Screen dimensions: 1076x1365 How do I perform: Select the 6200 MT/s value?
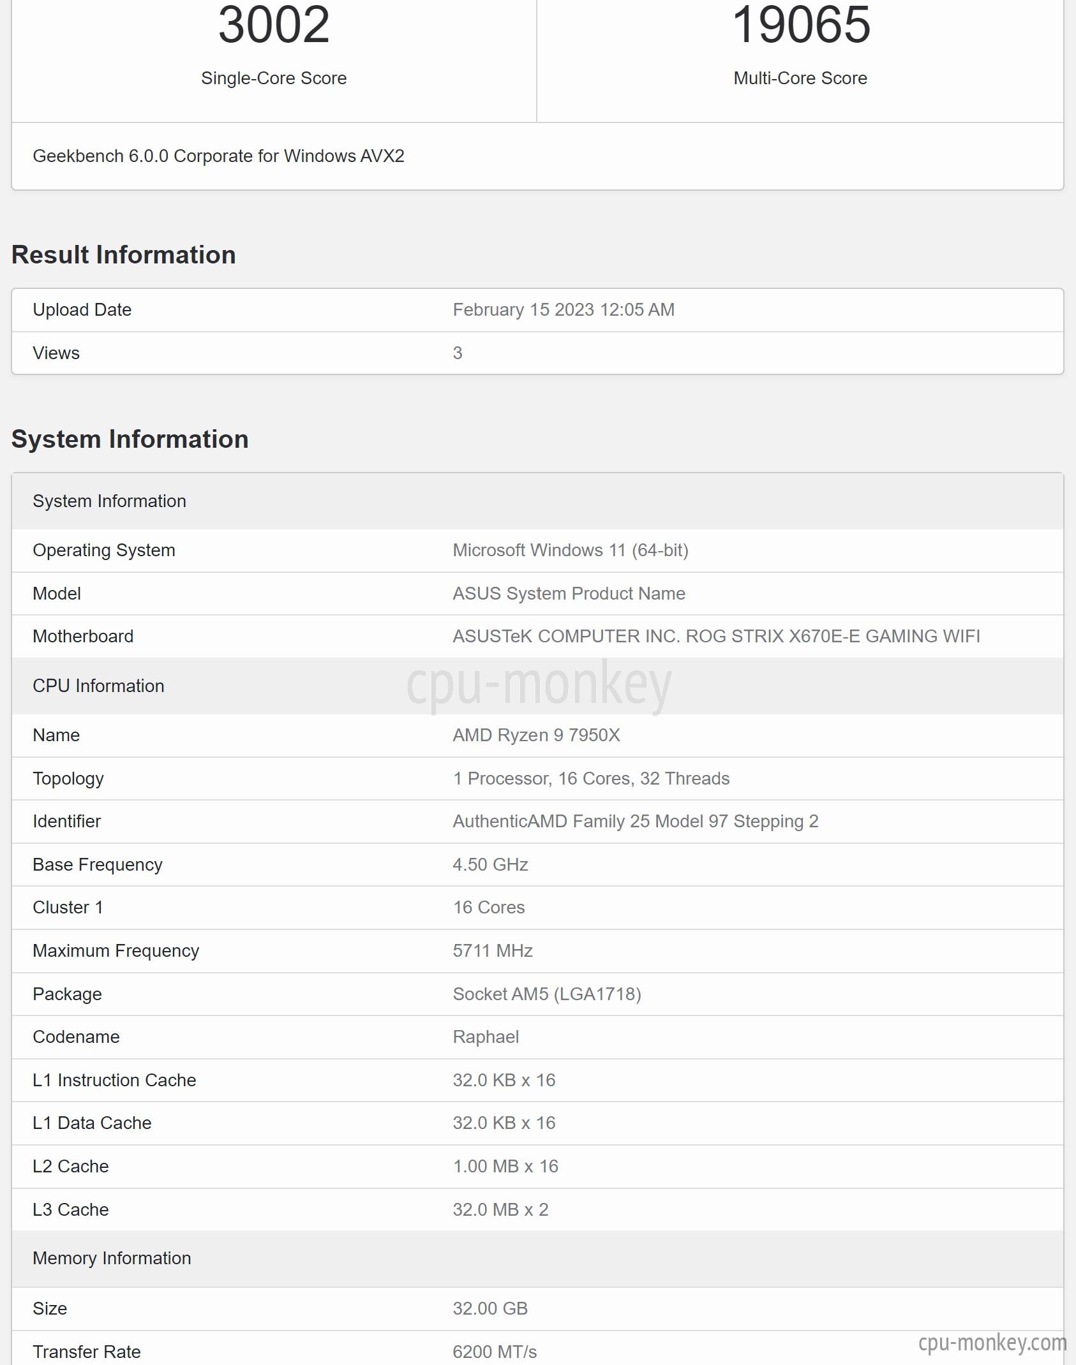pyautogui.click(x=495, y=1352)
